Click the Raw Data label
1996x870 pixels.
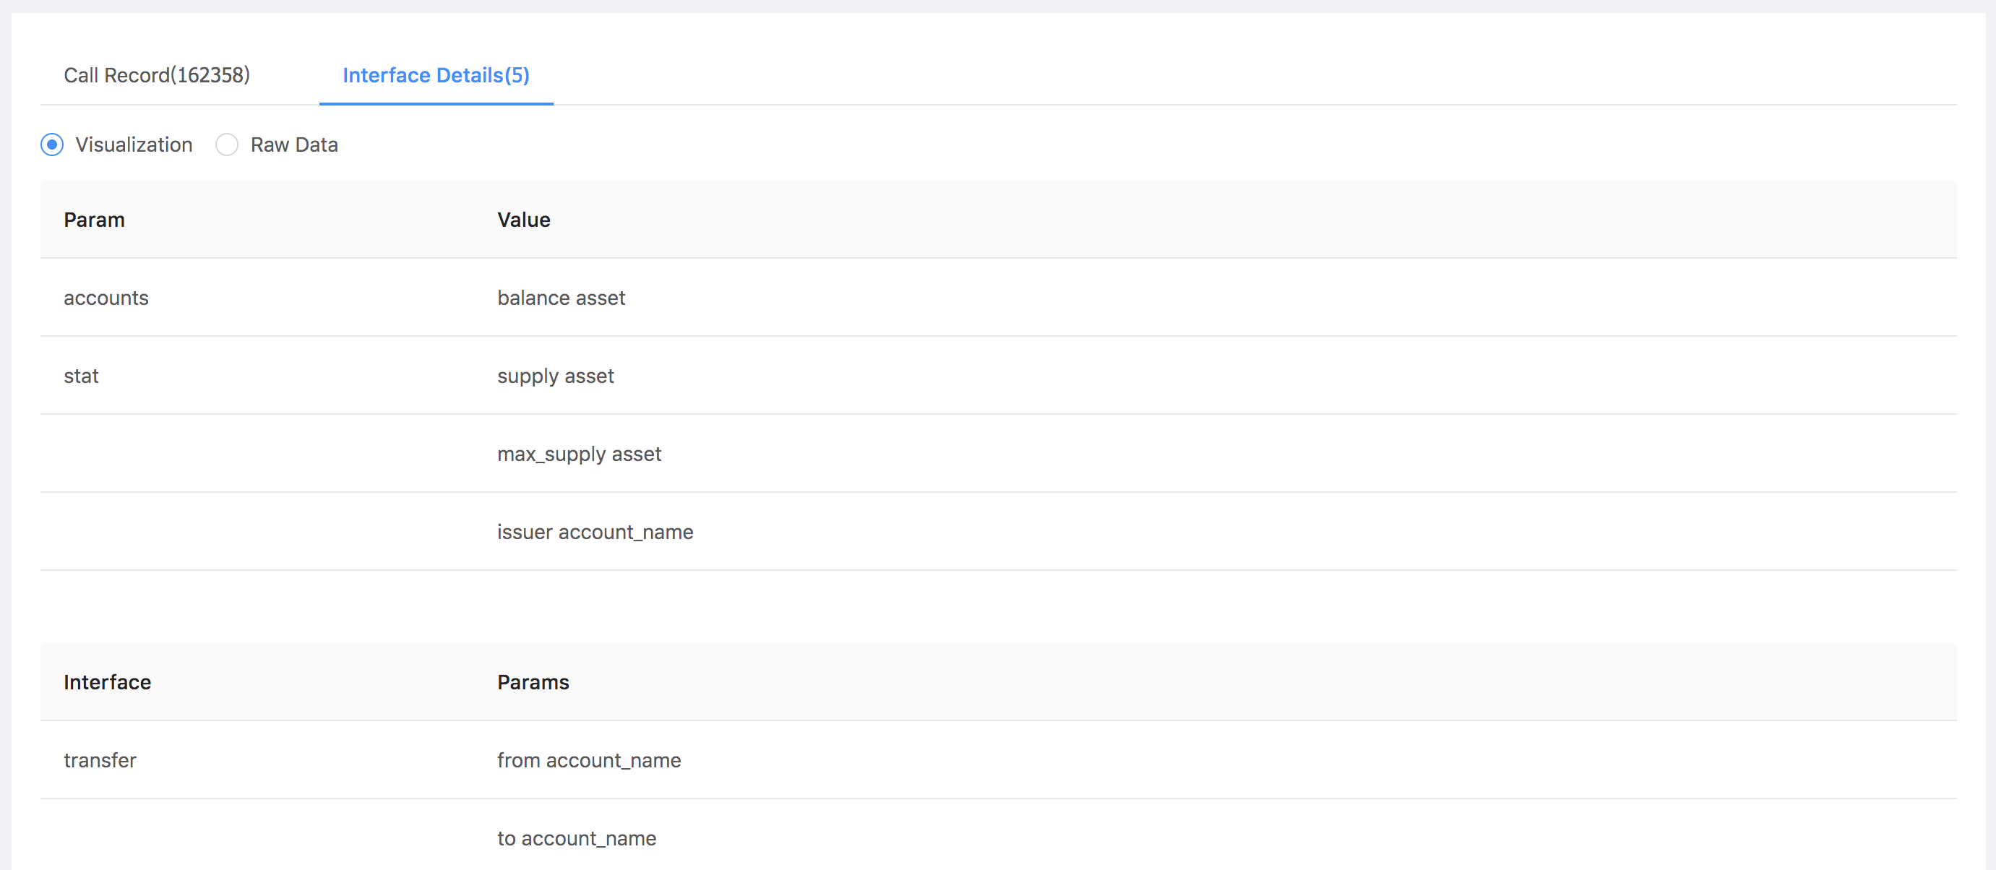click(x=294, y=145)
